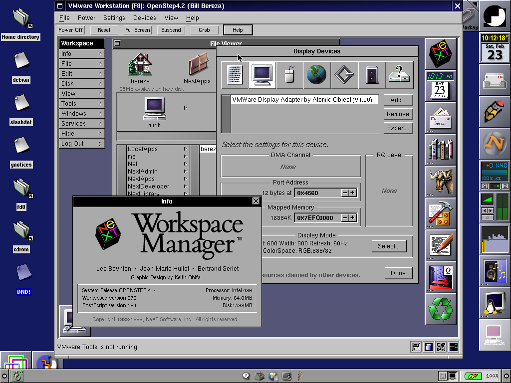Select the mouse devices icon in Display Devices
This screenshot has height=383, width=511.
click(x=289, y=75)
